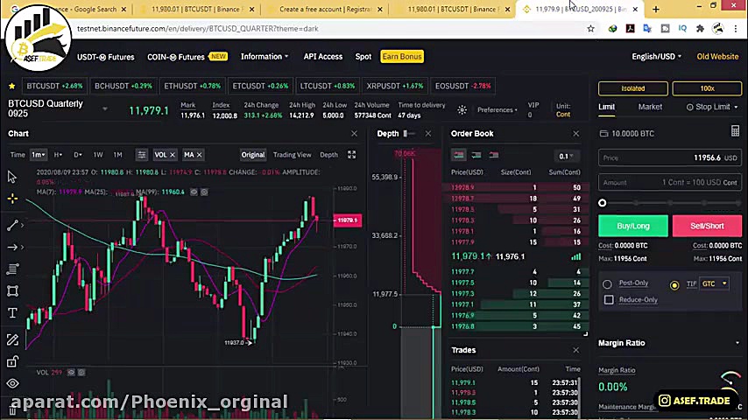748x420 pixels.
Task: Select the pencil measure tool
Action: (12, 339)
